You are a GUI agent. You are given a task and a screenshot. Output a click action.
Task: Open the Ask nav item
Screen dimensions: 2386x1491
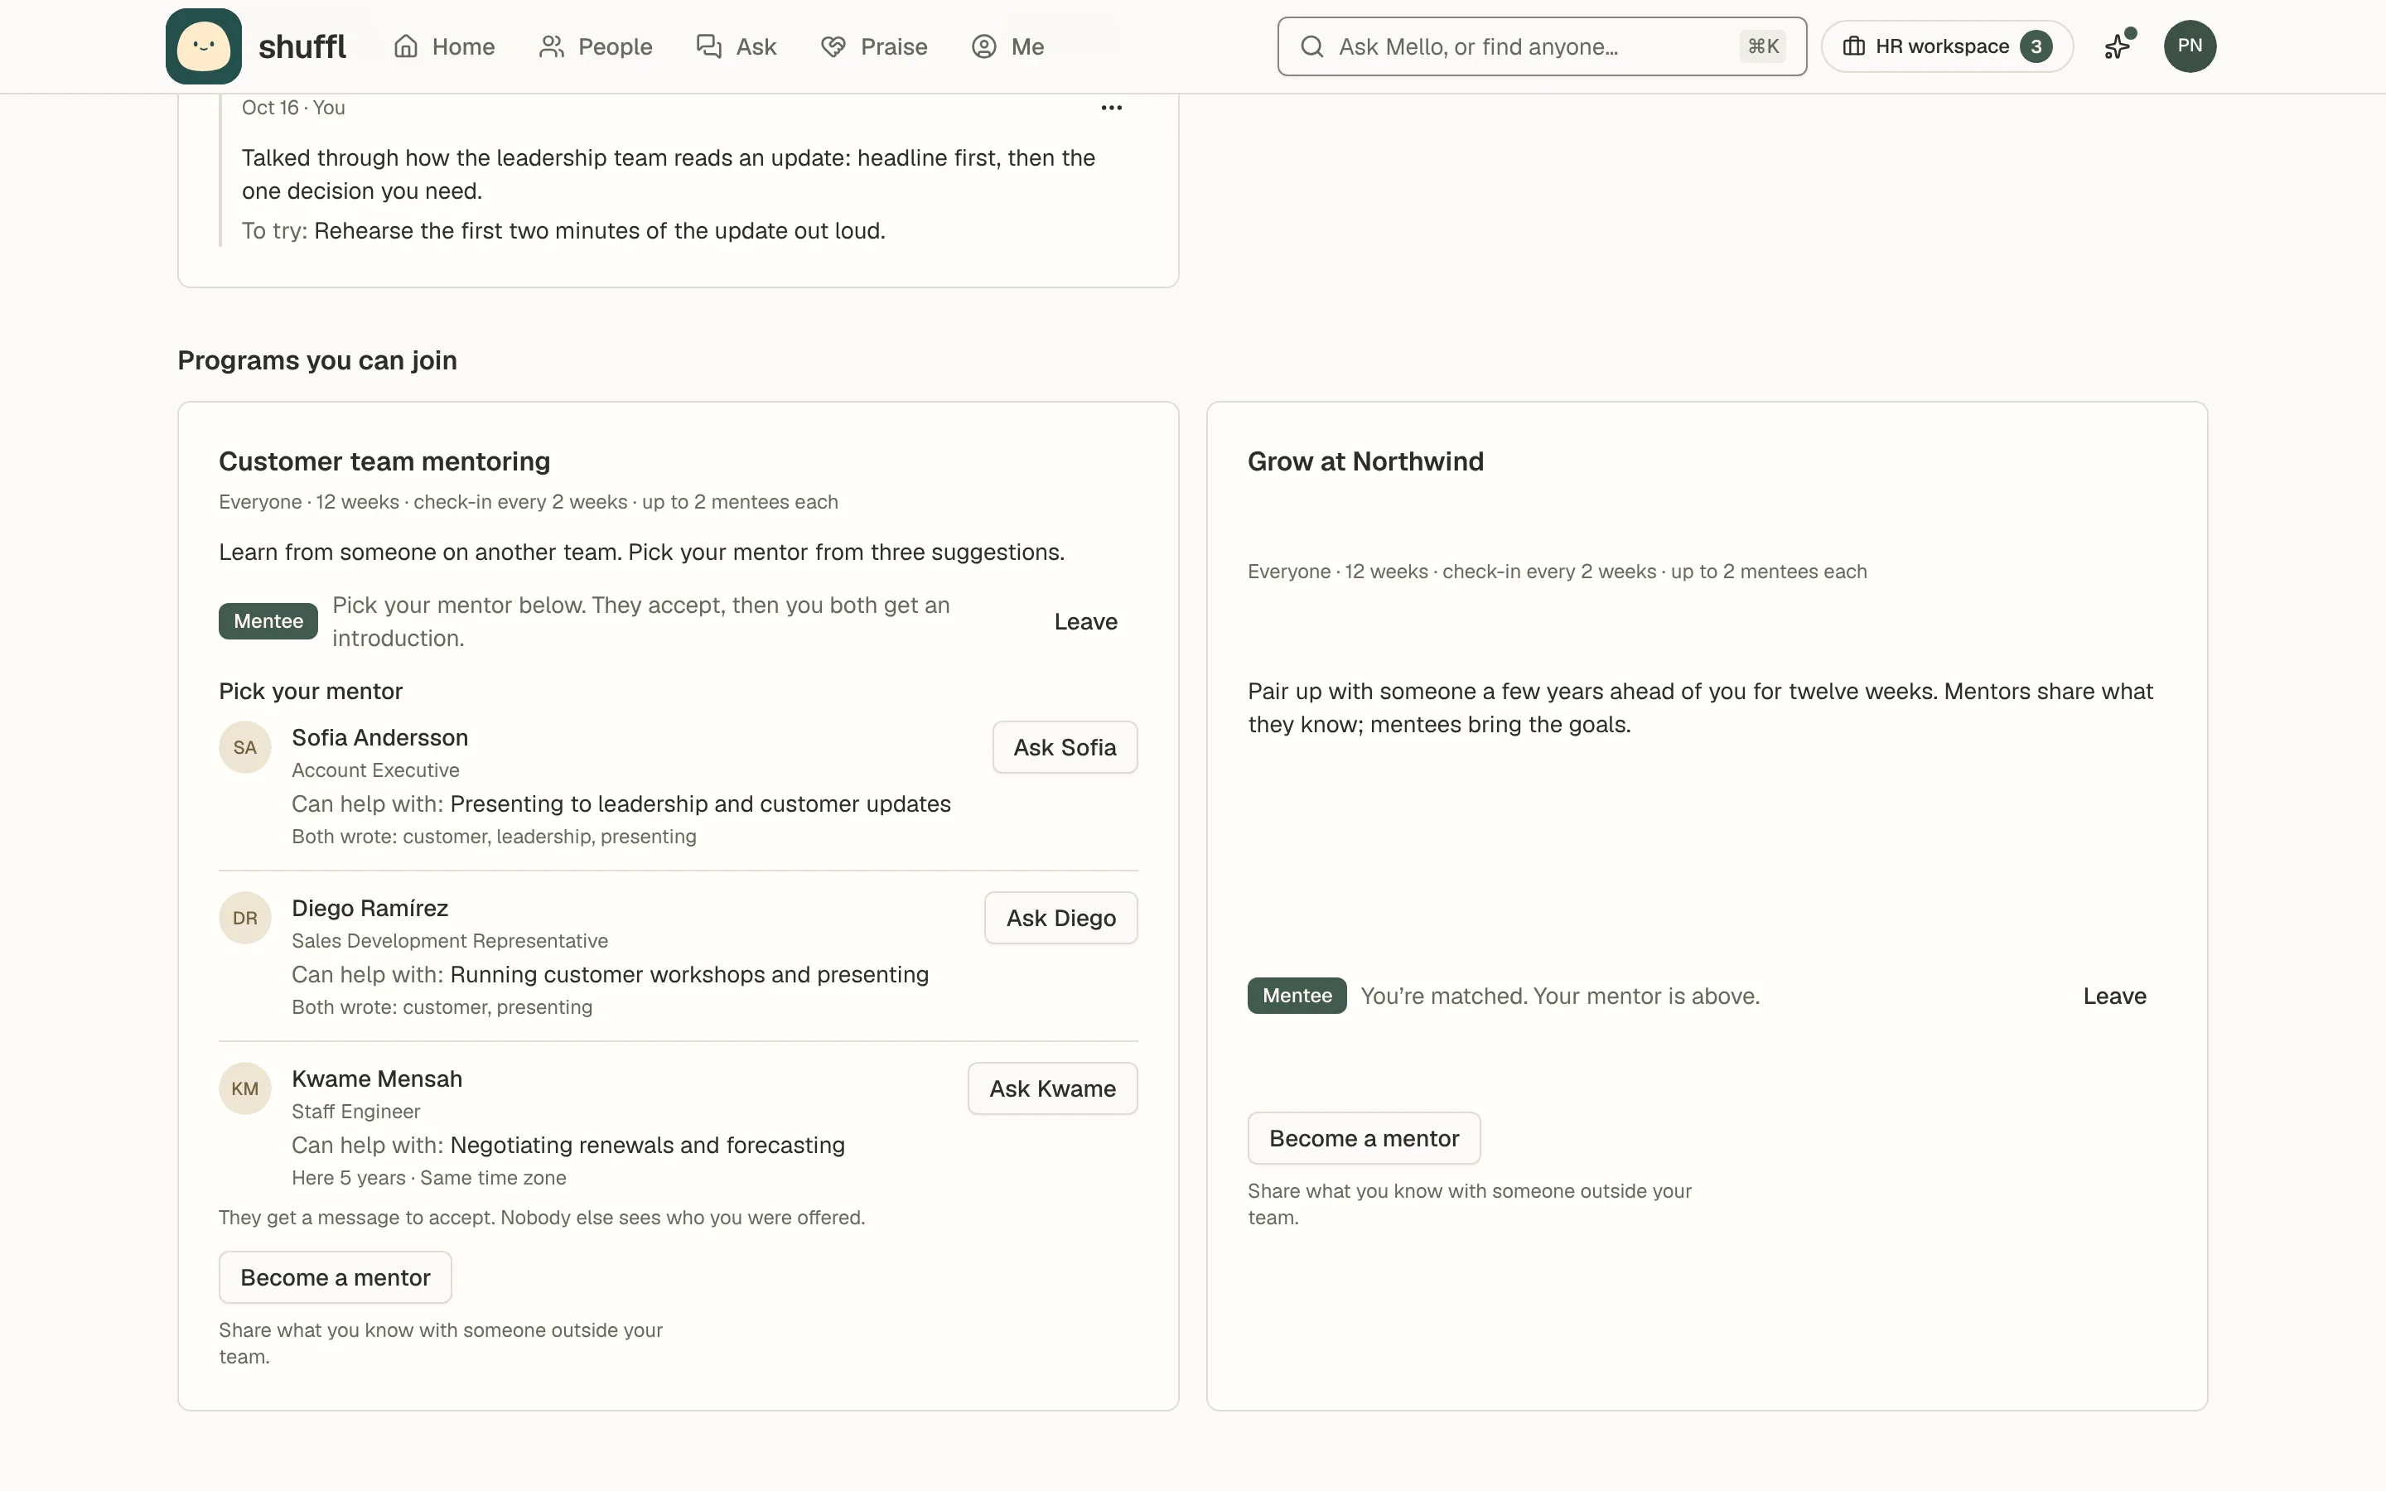click(737, 46)
